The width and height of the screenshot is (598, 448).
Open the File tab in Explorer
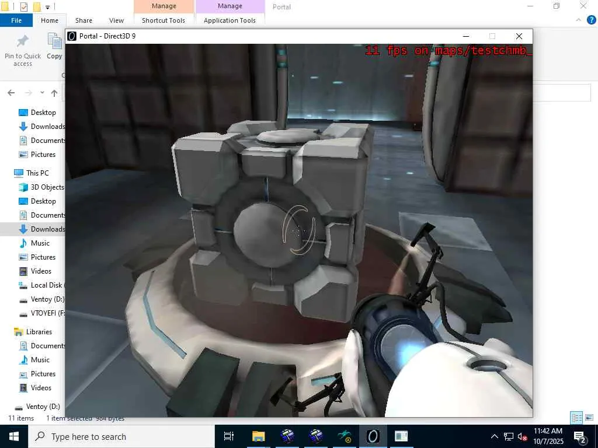16,20
